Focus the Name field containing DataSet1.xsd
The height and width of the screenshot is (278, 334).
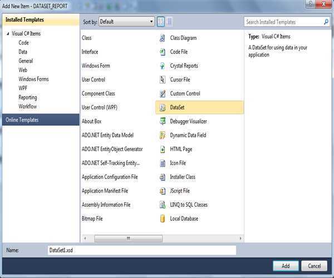[141, 251]
